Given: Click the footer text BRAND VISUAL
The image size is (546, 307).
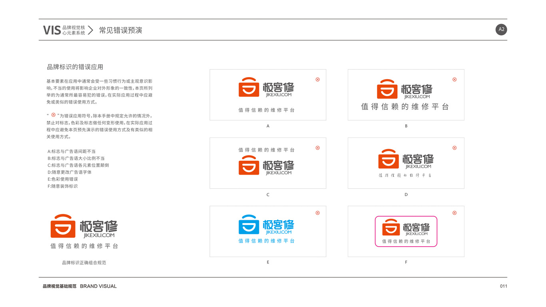Looking at the screenshot, I should 98,286.
